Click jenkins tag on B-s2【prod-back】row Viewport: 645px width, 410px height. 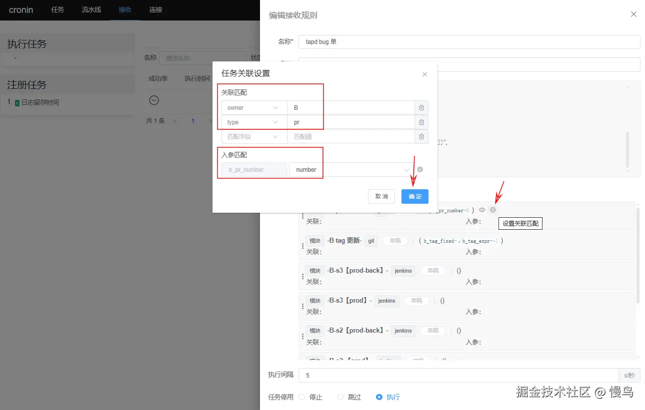(403, 331)
